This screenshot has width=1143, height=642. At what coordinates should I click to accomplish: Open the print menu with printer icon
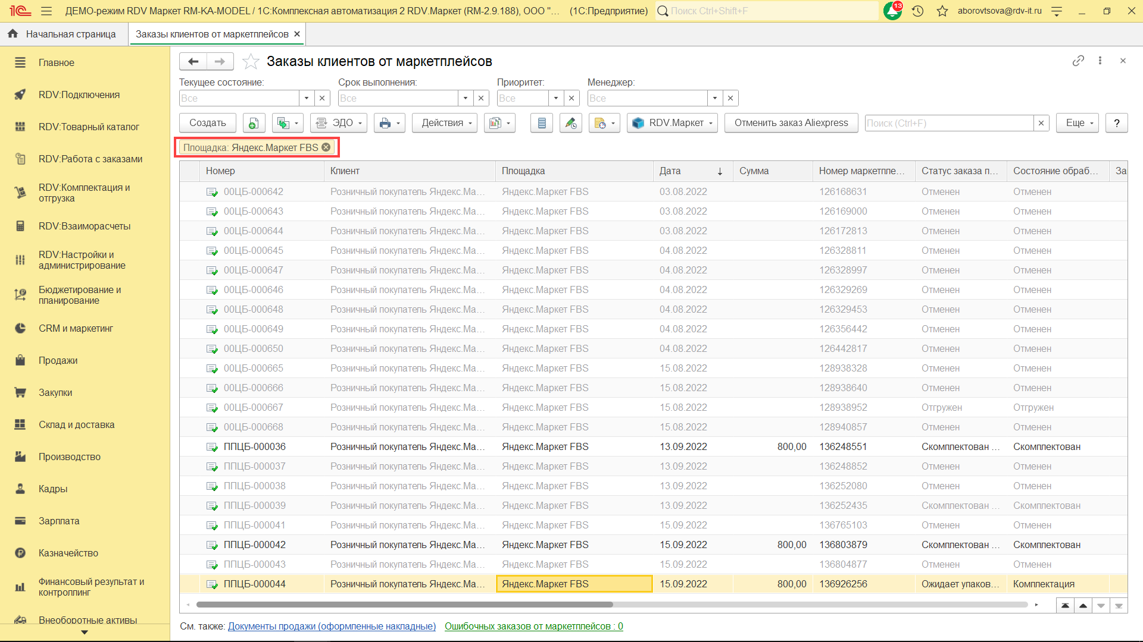tap(389, 123)
